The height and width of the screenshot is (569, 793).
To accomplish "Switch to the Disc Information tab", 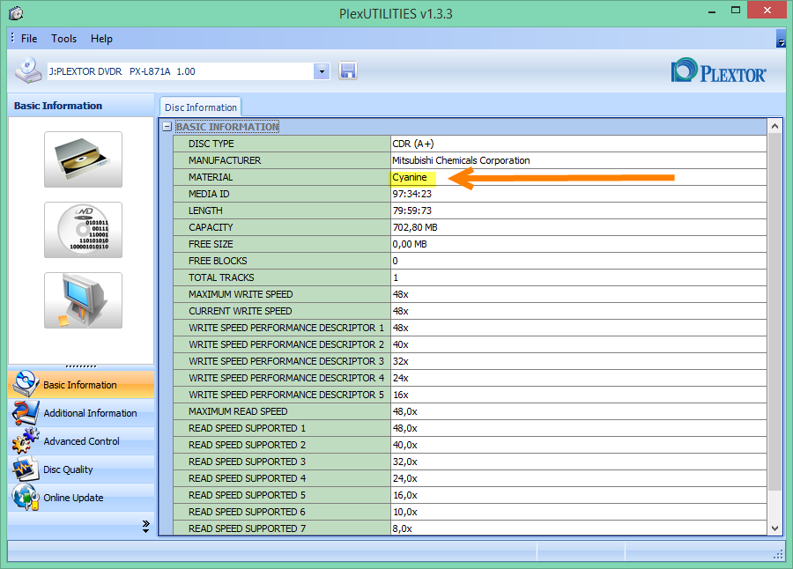I will pos(200,107).
